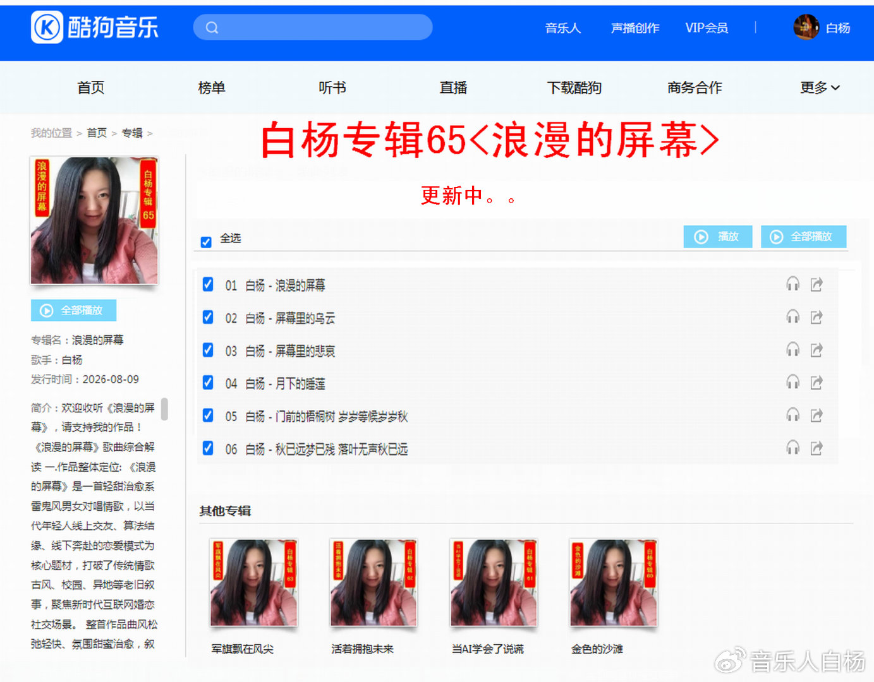Click the 白杨 username link
This screenshot has width=874, height=682.
[x=838, y=28]
